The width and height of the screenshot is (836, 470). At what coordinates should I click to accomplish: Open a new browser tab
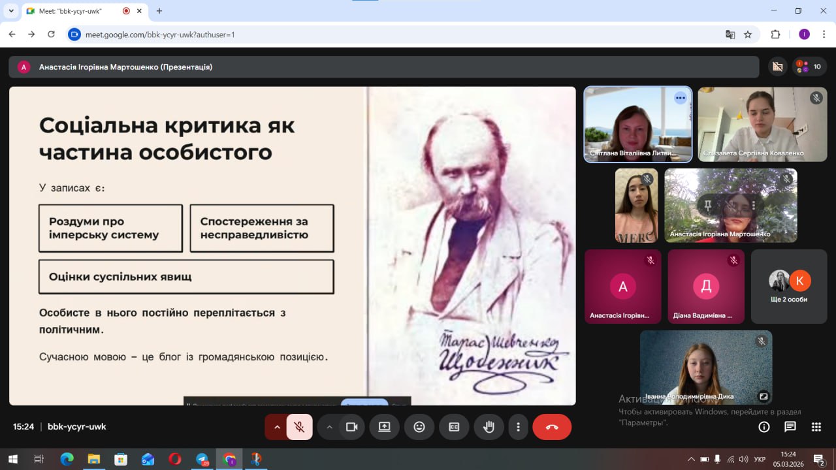[159, 11]
